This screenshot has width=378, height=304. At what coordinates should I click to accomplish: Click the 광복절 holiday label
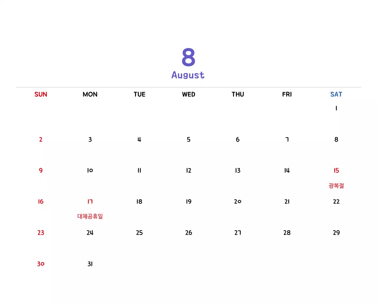point(336,186)
